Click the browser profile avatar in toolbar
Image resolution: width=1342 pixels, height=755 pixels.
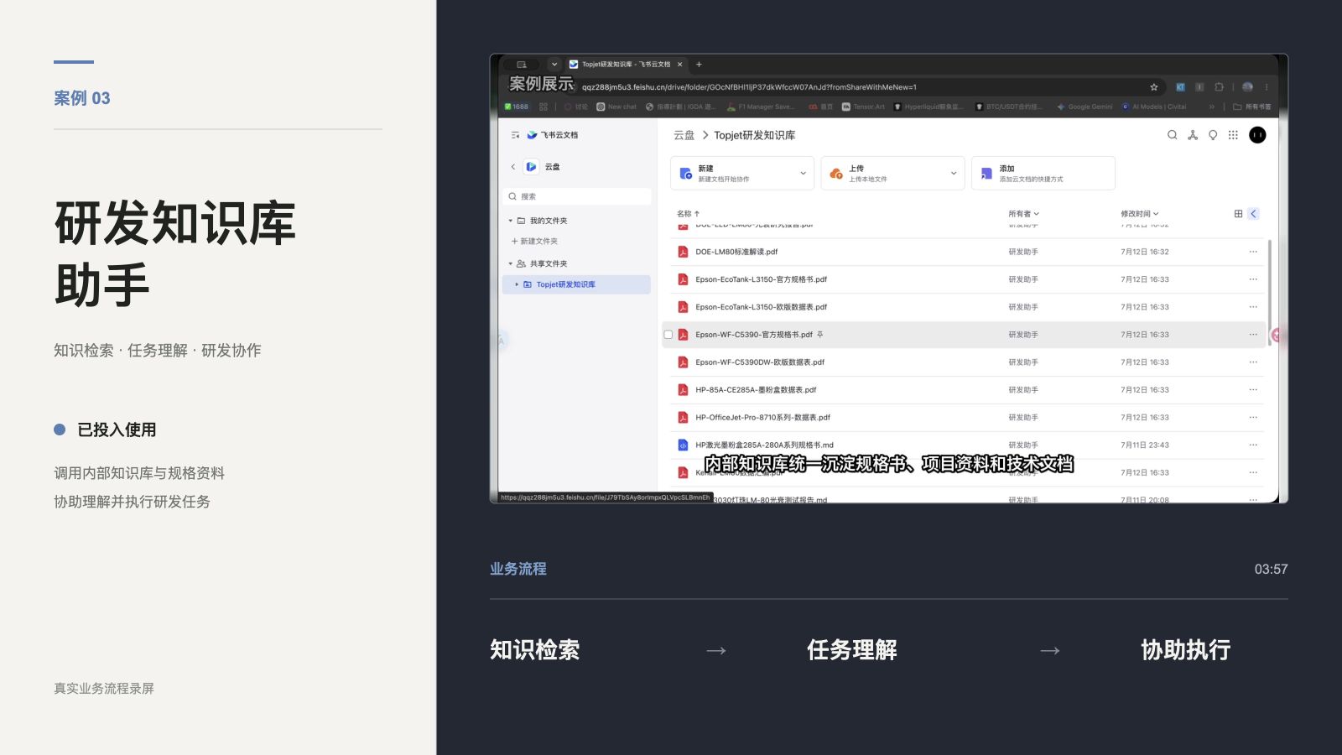pos(1247,87)
